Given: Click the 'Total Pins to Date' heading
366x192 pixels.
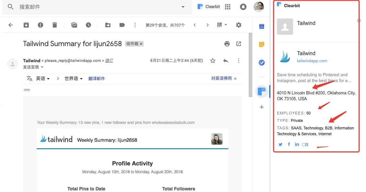Looking at the screenshot, I should (x=86, y=189).
